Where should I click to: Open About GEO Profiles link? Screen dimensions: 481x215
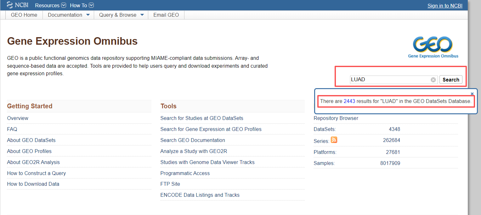point(29,151)
